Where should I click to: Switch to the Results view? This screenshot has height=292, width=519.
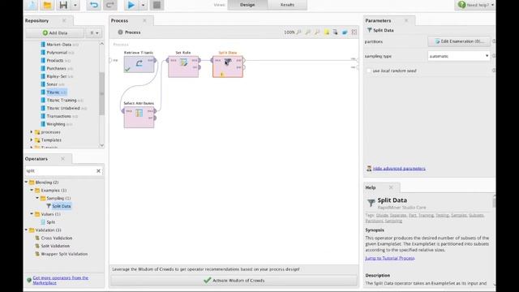[287, 5]
